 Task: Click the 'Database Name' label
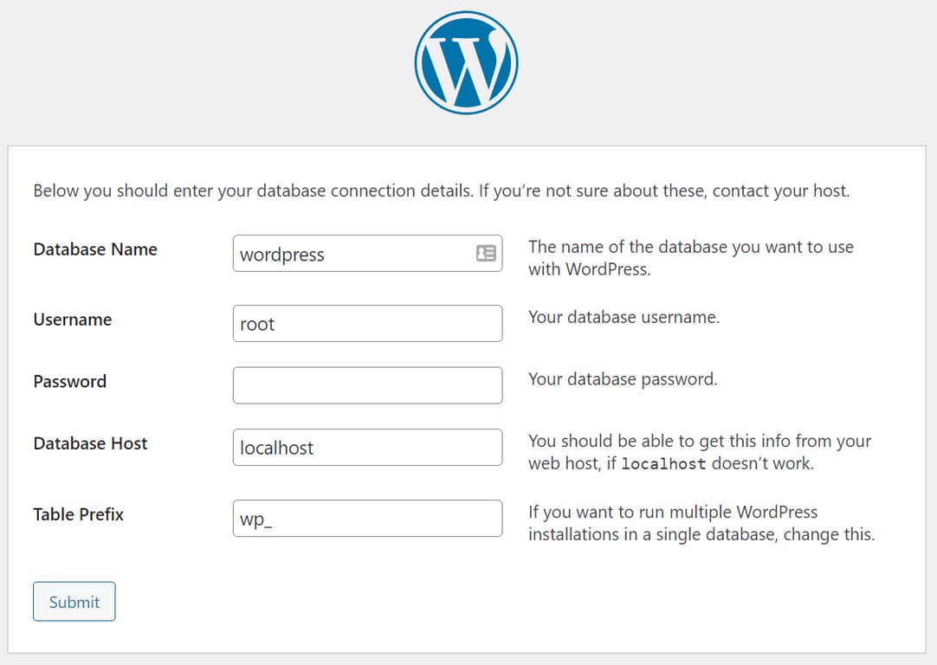click(95, 249)
